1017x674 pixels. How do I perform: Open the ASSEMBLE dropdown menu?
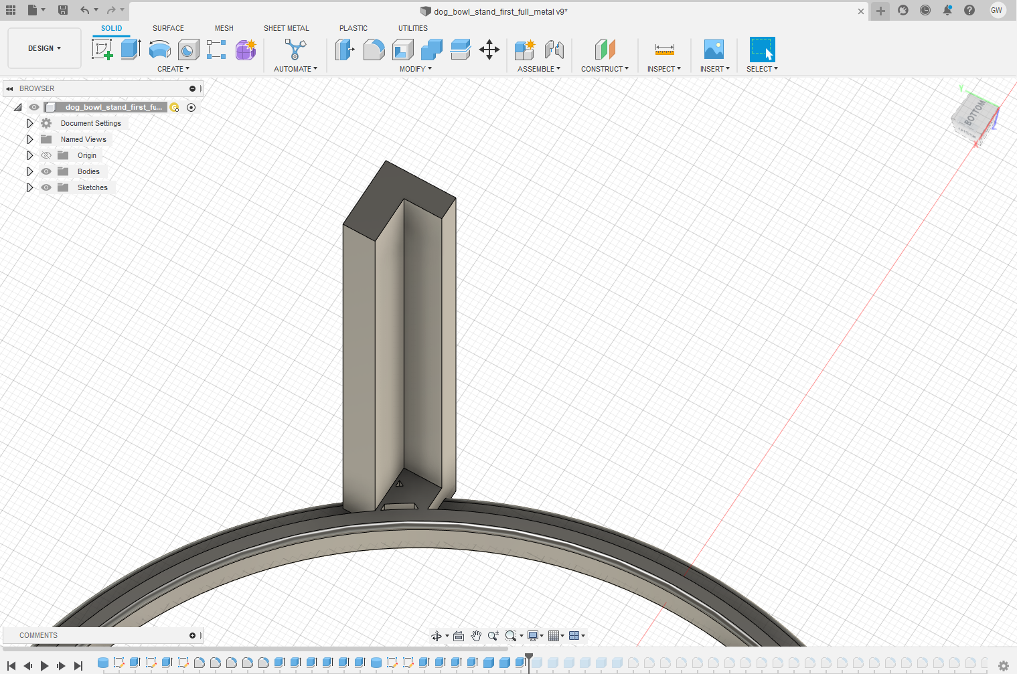point(539,69)
